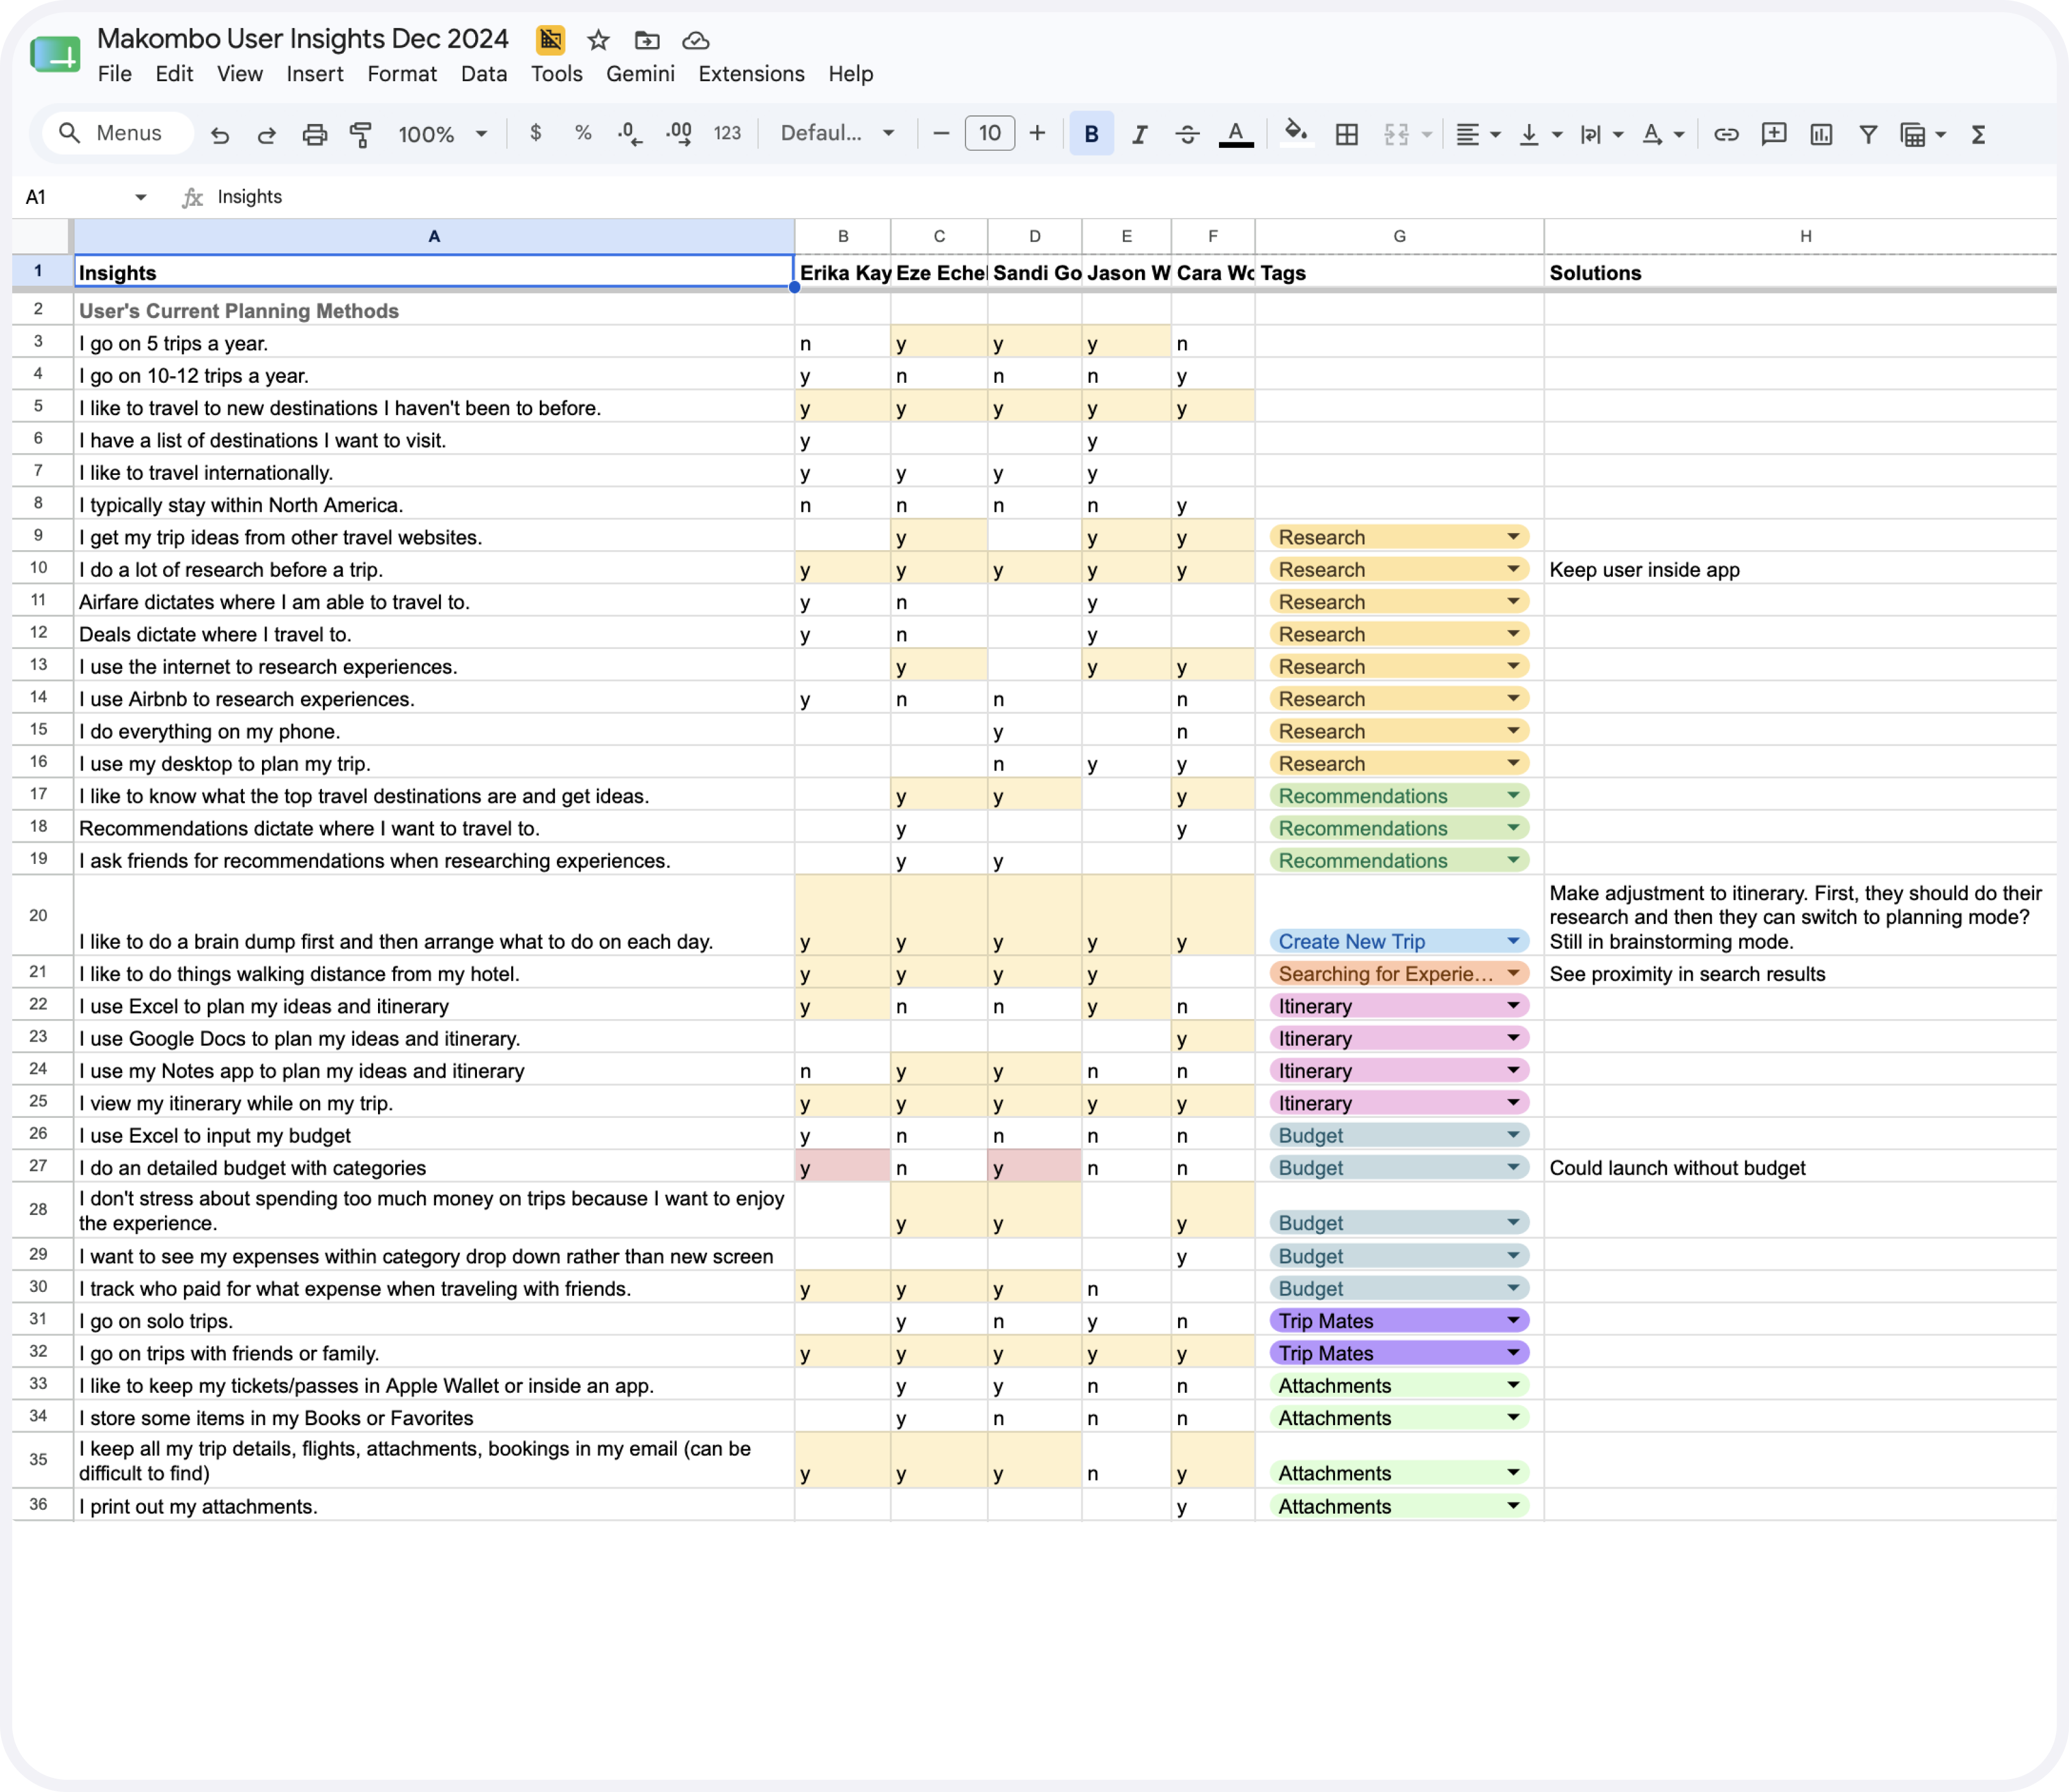Open the Extensions menu
Viewport: 2069px width, 1792px height.
tap(751, 74)
